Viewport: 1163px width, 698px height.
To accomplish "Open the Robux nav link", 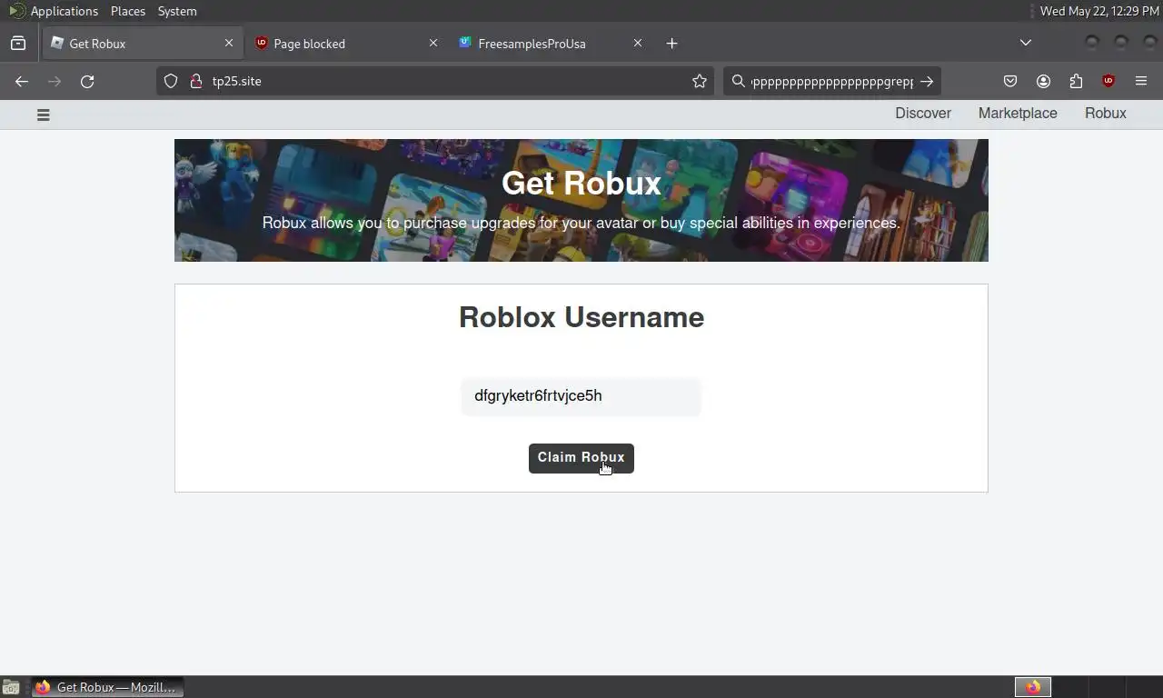I will pos(1106,114).
